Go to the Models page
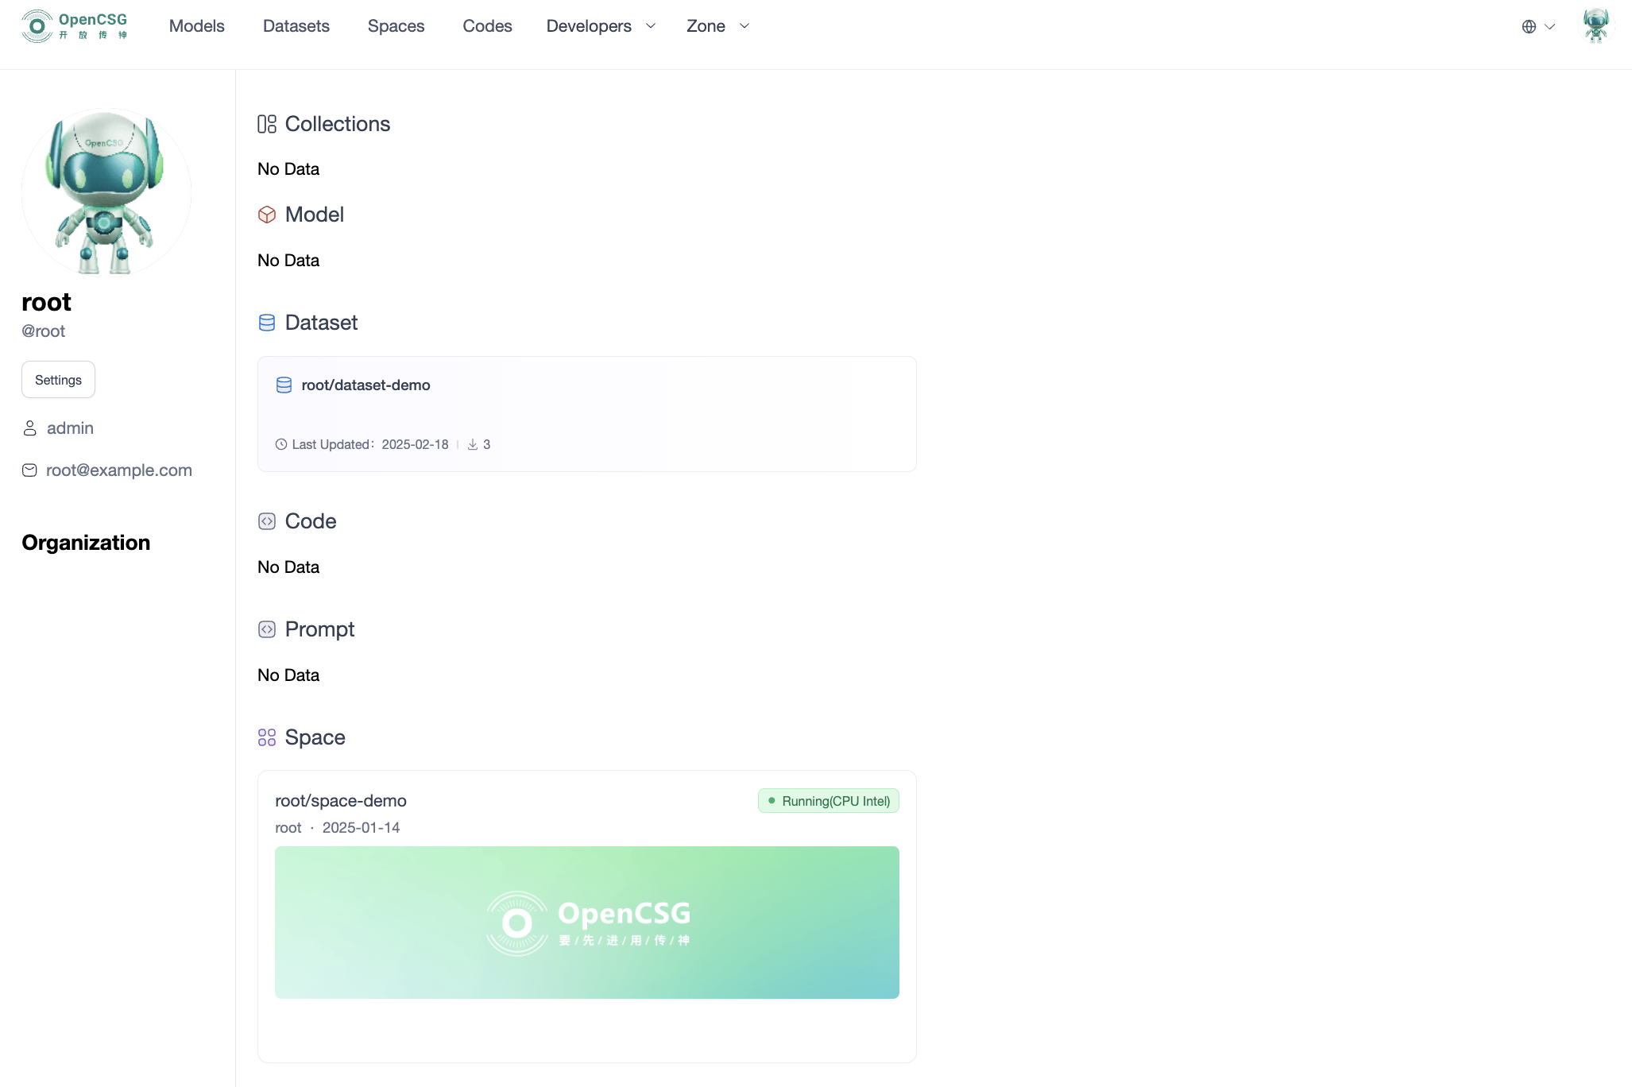This screenshot has width=1632, height=1087. tap(197, 26)
